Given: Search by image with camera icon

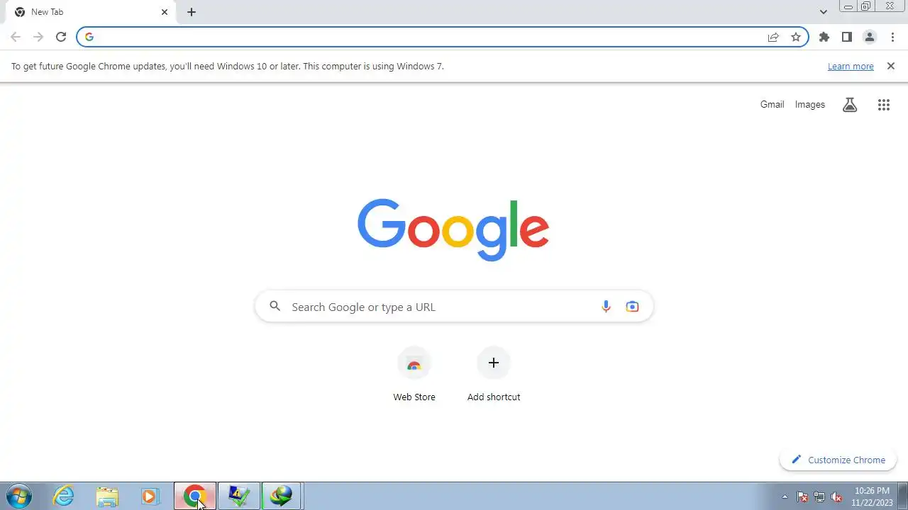Looking at the screenshot, I should [x=632, y=307].
